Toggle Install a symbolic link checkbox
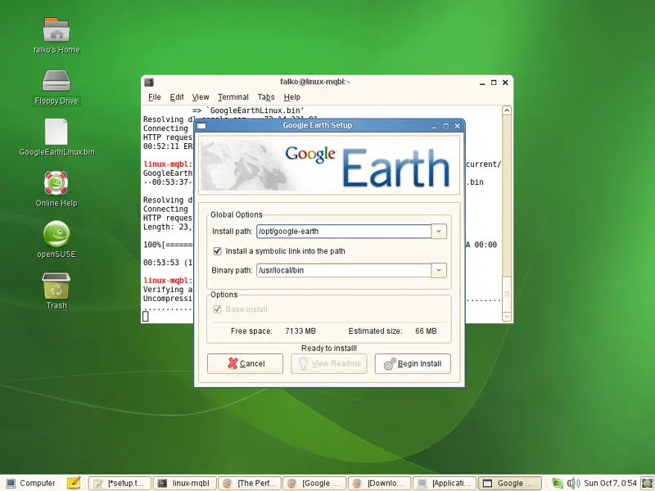Viewport: 655px width, 491px height. pyautogui.click(x=217, y=251)
